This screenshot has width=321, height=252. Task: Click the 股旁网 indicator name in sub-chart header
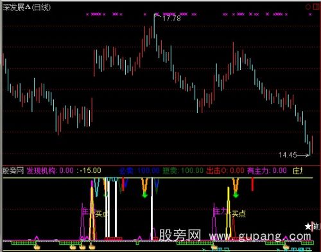pyautogui.click(x=13, y=171)
